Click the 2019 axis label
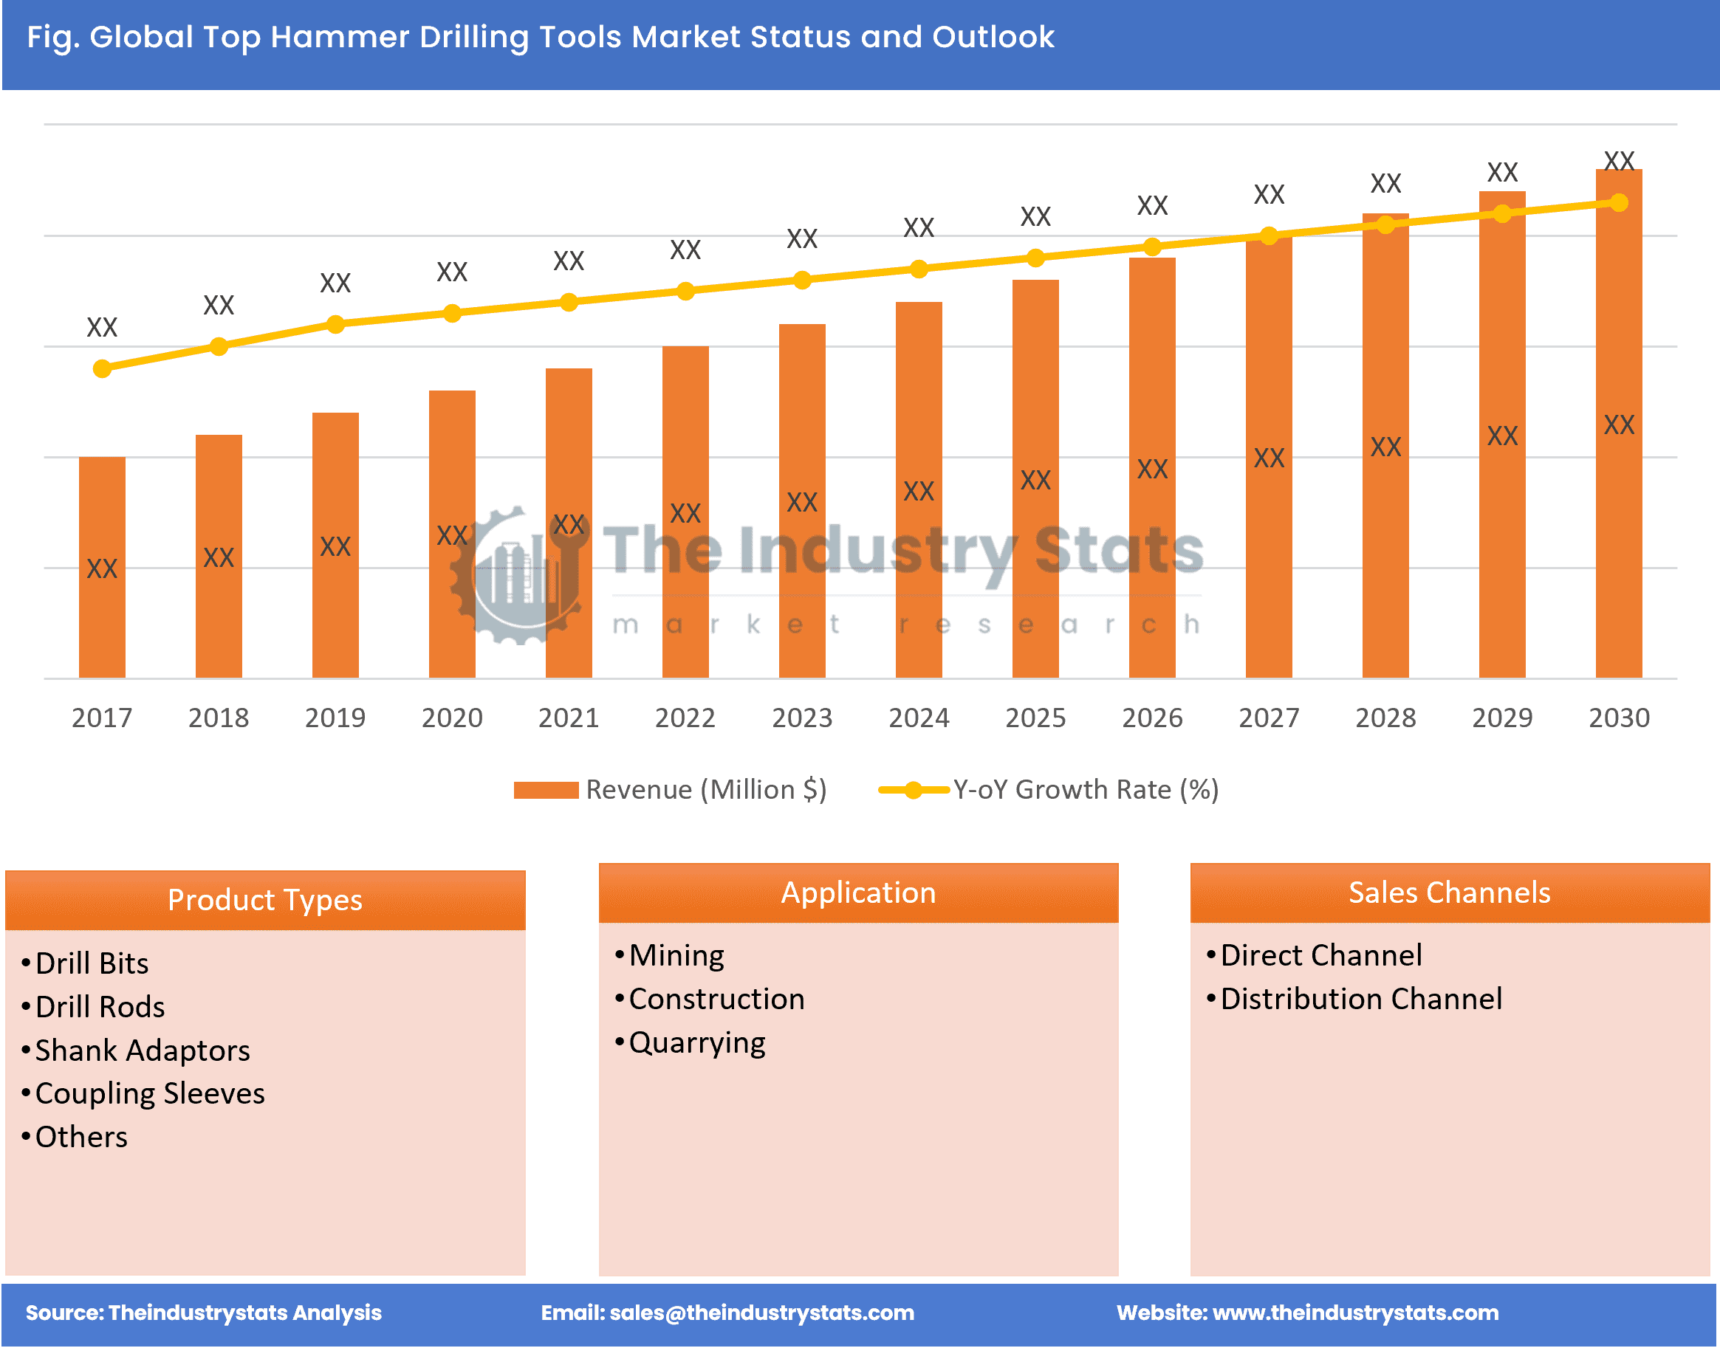The image size is (1720, 1348). pyautogui.click(x=335, y=718)
